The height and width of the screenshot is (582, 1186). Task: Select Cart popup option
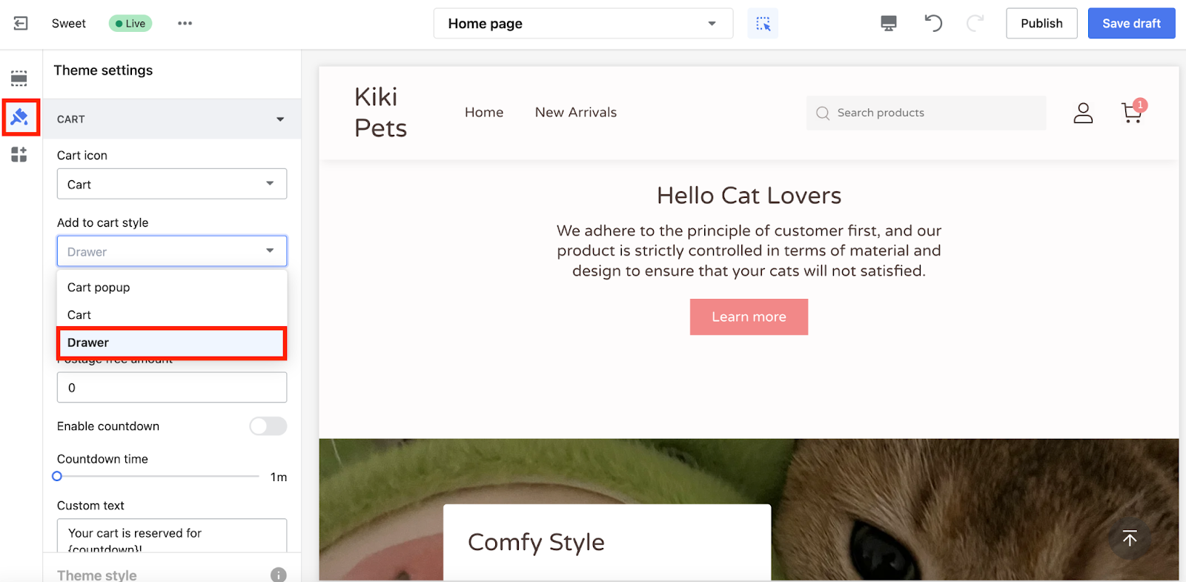coord(172,288)
